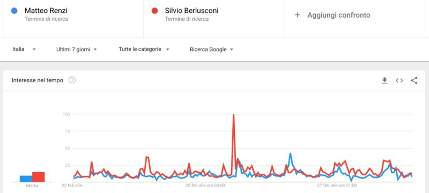The image size is (429, 193).
Task: Open Tutte le categorie dropdown
Action: [144, 49]
